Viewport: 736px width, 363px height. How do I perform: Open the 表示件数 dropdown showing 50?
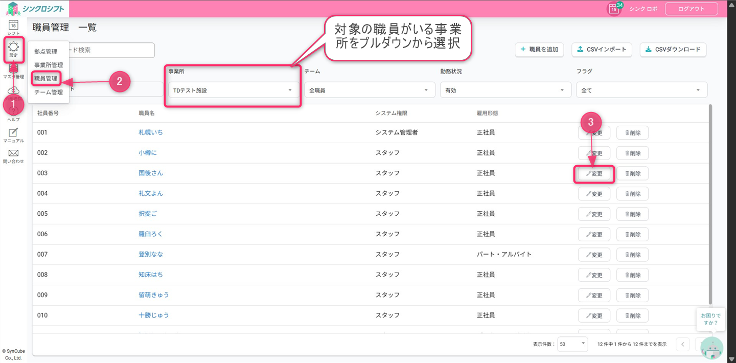(x=573, y=344)
